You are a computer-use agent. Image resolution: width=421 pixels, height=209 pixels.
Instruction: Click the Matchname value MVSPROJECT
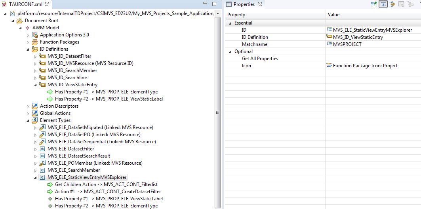tap(347, 44)
